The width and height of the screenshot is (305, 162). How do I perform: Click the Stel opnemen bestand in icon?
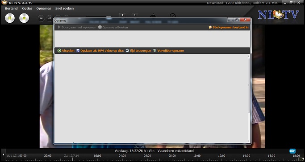[210, 27]
